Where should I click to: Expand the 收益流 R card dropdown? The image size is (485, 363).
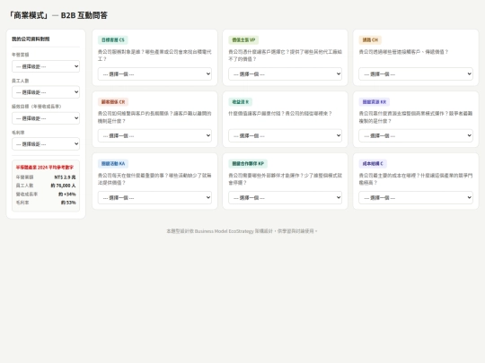tap(286, 136)
